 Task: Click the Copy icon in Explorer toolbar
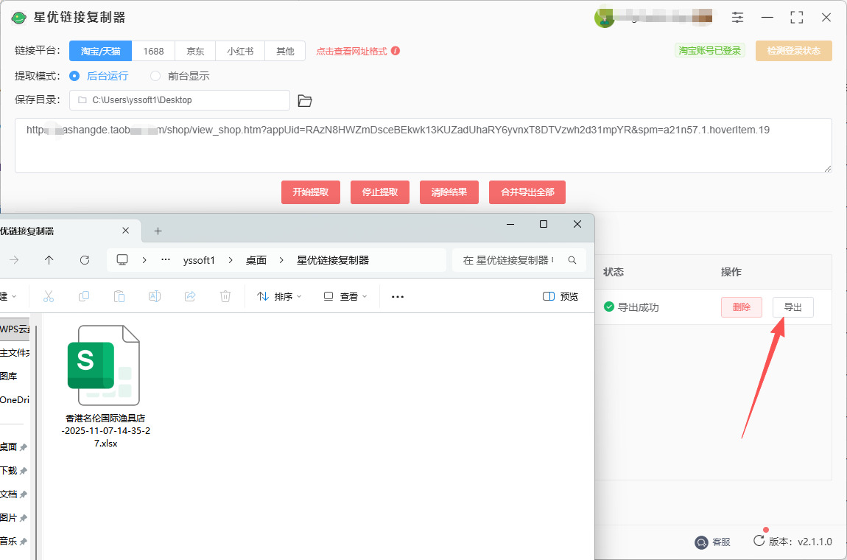(x=84, y=296)
